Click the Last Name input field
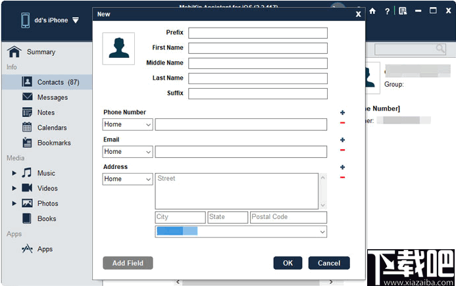The width and height of the screenshot is (456, 286). click(x=258, y=78)
